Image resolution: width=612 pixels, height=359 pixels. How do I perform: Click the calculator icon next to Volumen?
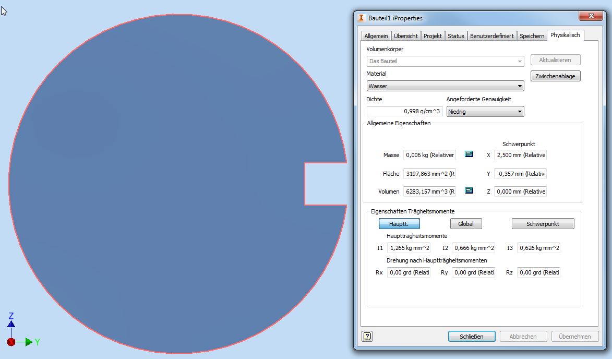pos(469,191)
